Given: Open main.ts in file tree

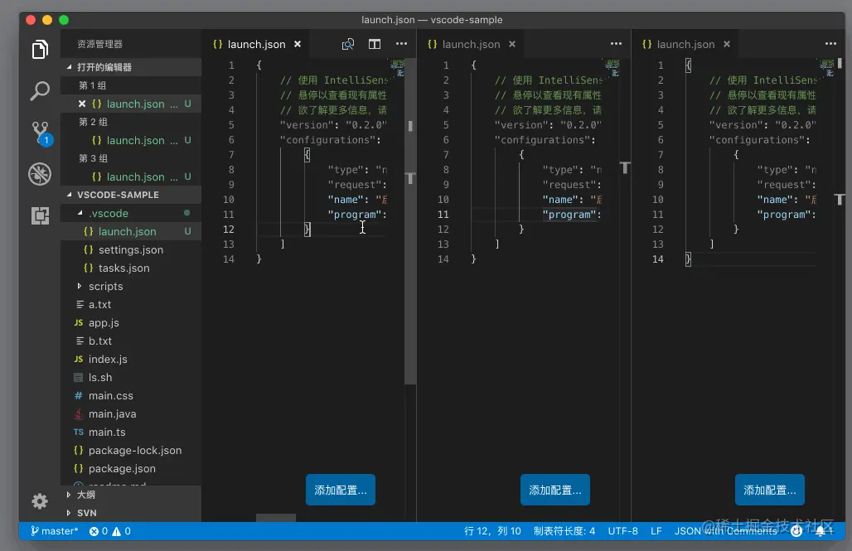Looking at the screenshot, I should 131,432.
